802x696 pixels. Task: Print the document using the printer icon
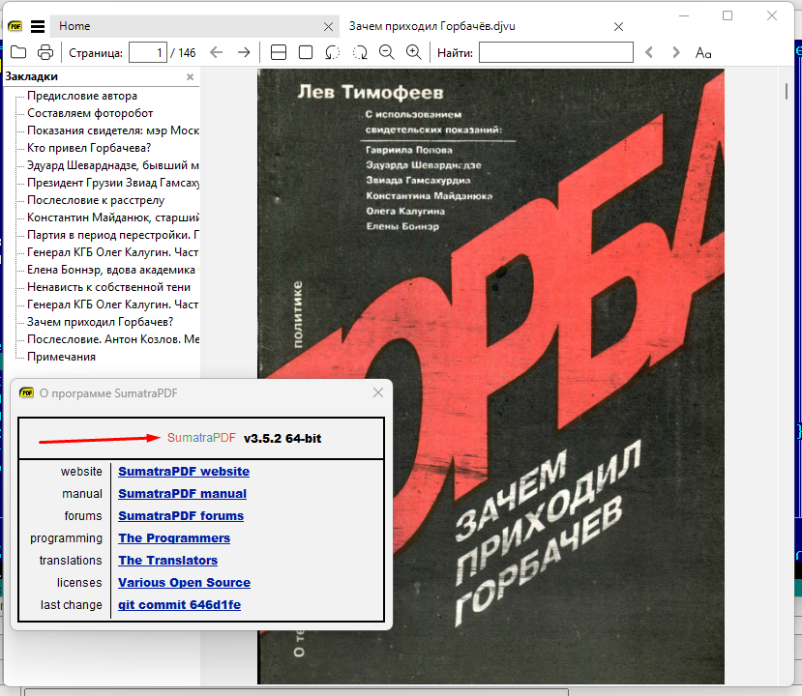point(45,52)
